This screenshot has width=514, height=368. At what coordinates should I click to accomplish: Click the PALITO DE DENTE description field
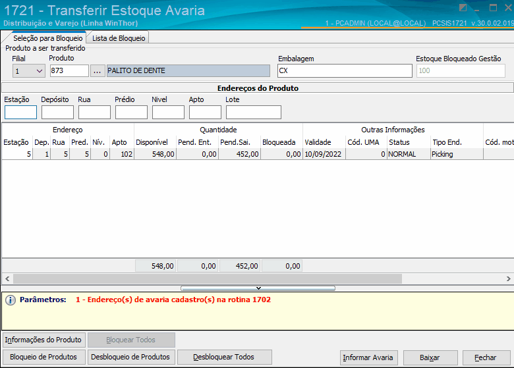(188, 70)
